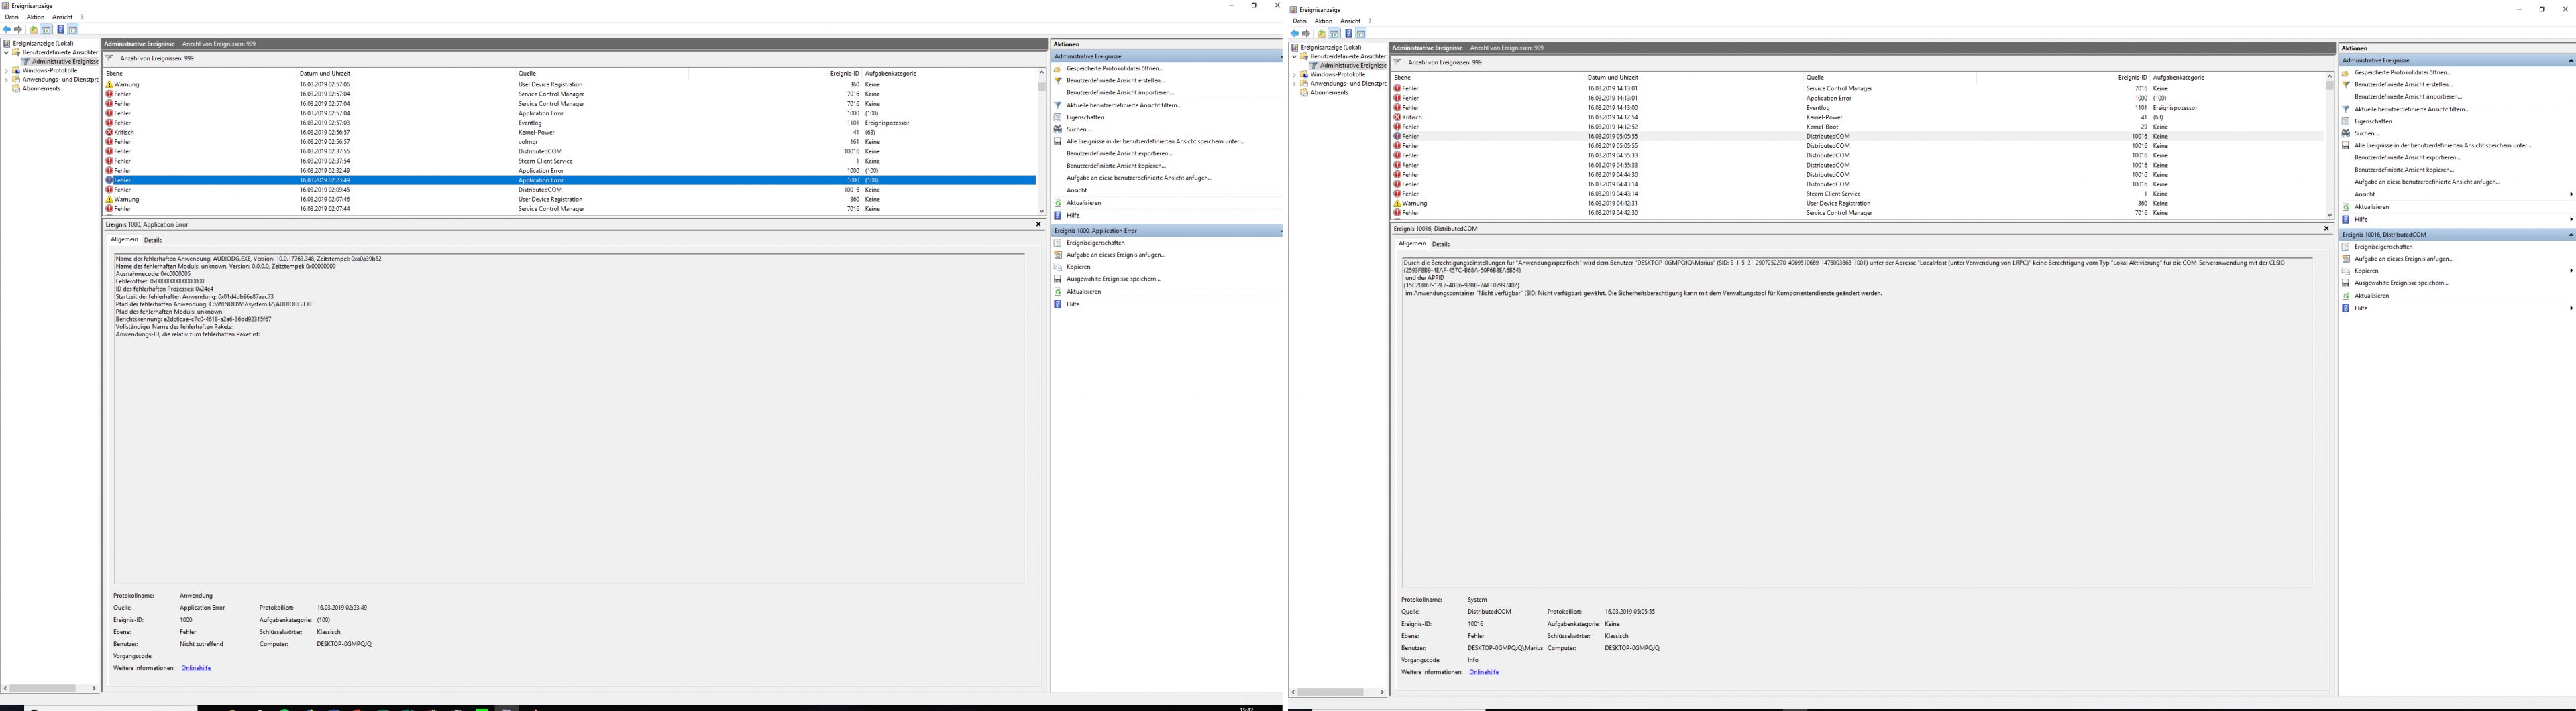This screenshot has height=711, width=2576.
Task: Click the Forward arrow in right window toolbar
Action: 1306,34
